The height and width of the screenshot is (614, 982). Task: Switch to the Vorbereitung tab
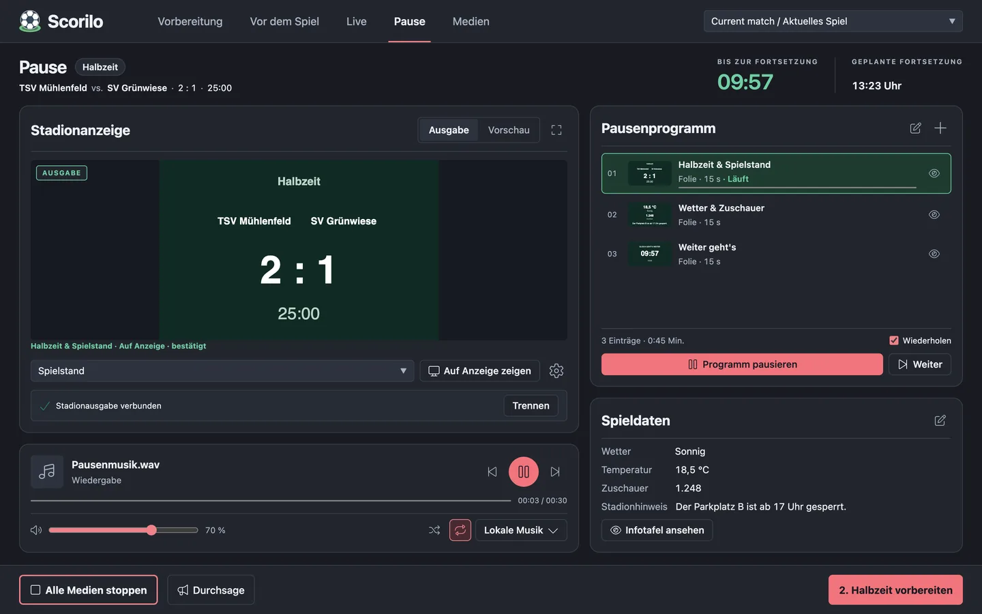pyautogui.click(x=190, y=21)
